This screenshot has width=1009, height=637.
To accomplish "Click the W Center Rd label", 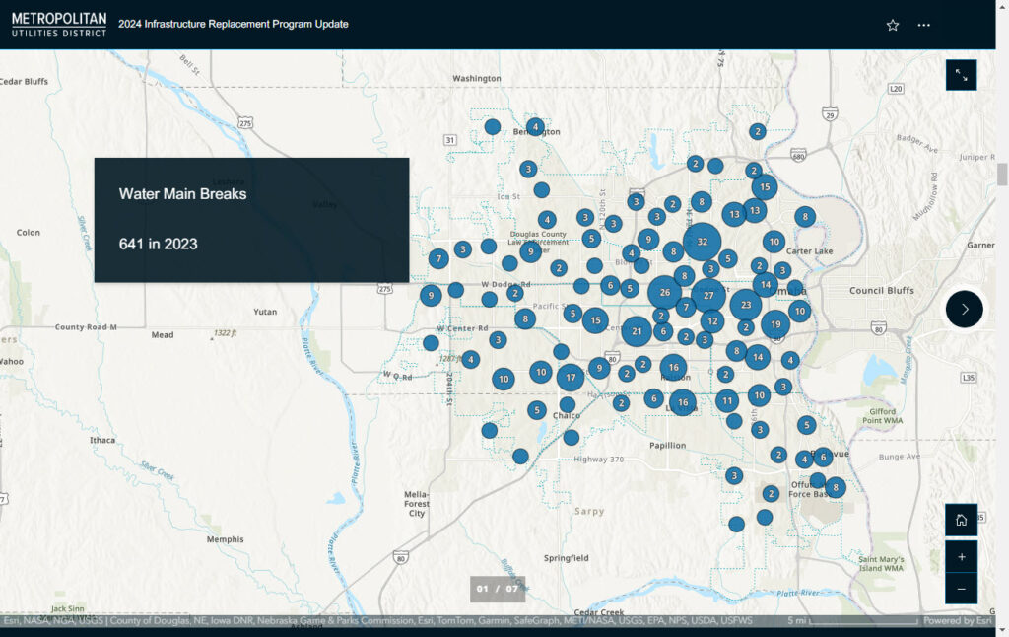I will [462, 328].
